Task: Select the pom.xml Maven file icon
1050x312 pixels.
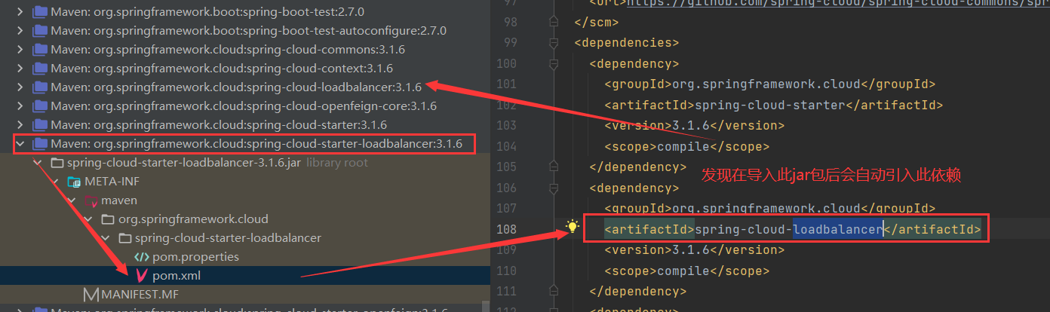Action: click(140, 276)
